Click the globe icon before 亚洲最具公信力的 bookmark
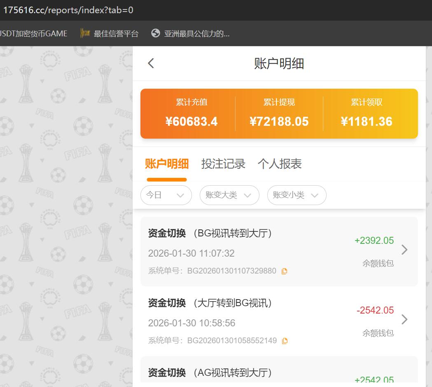This screenshot has height=387, width=432. pos(155,33)
